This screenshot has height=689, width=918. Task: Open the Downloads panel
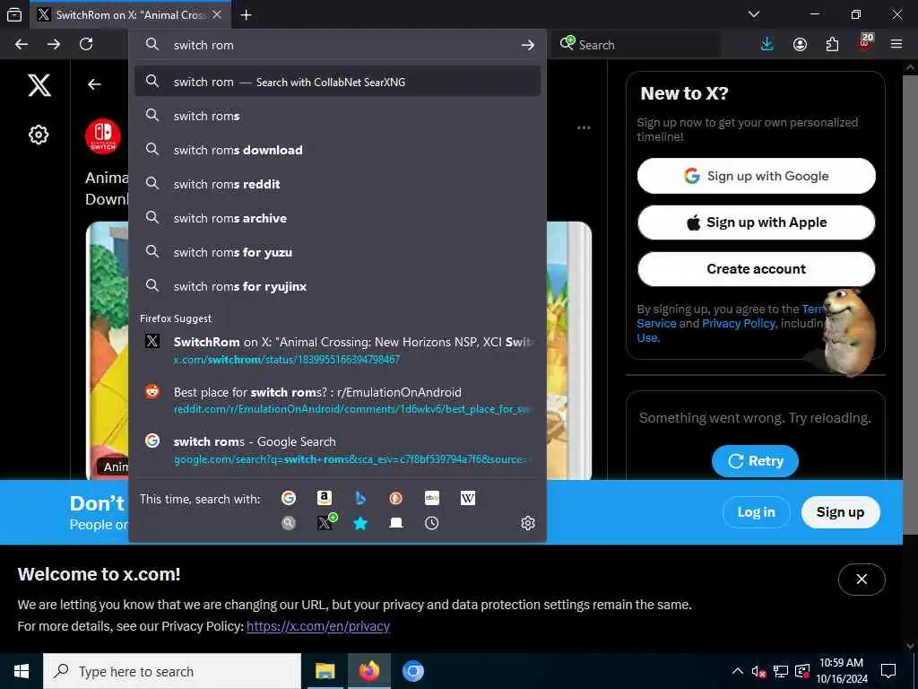point(767,45)
